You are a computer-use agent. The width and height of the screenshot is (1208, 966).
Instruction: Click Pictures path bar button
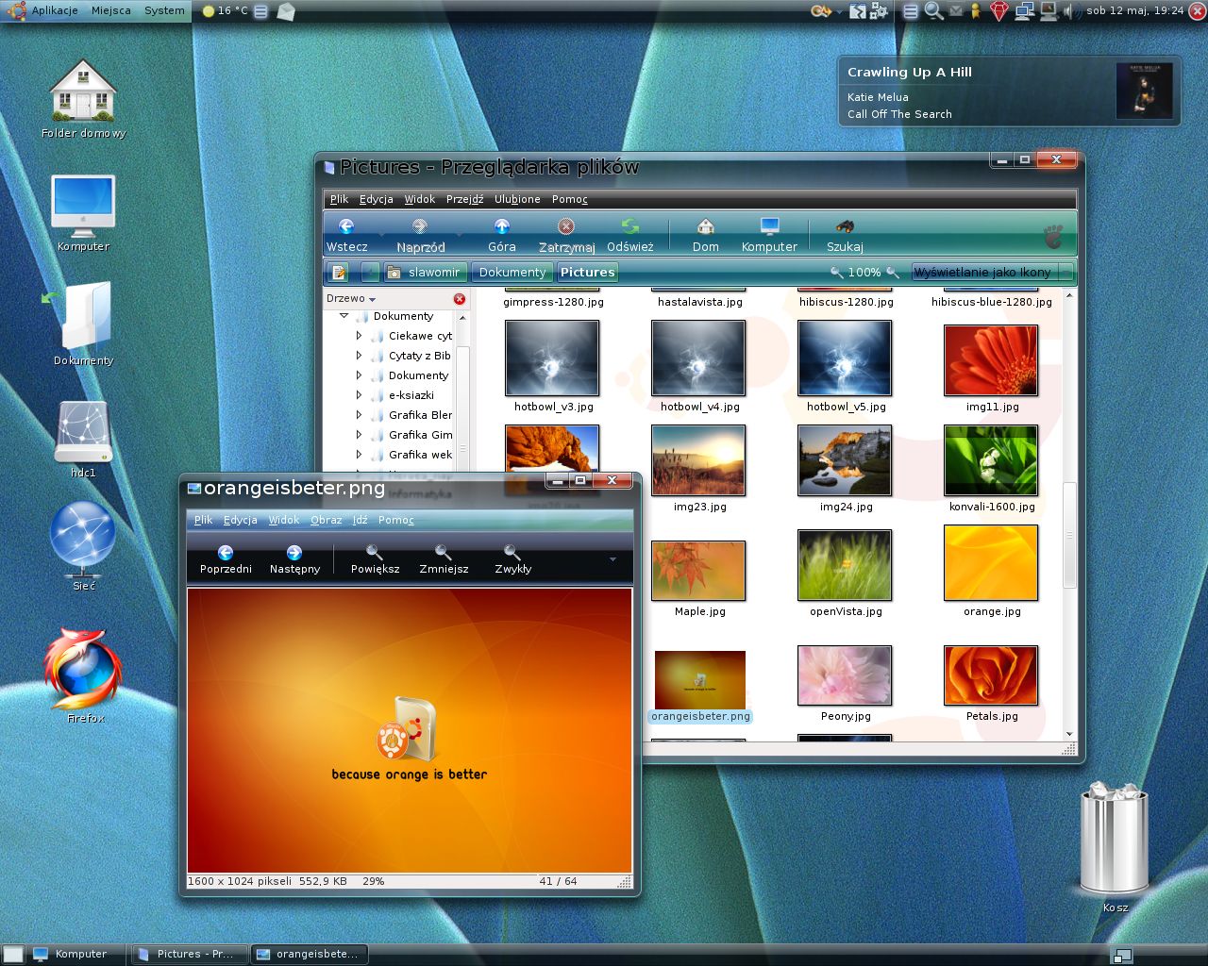(x=587, y=273)
